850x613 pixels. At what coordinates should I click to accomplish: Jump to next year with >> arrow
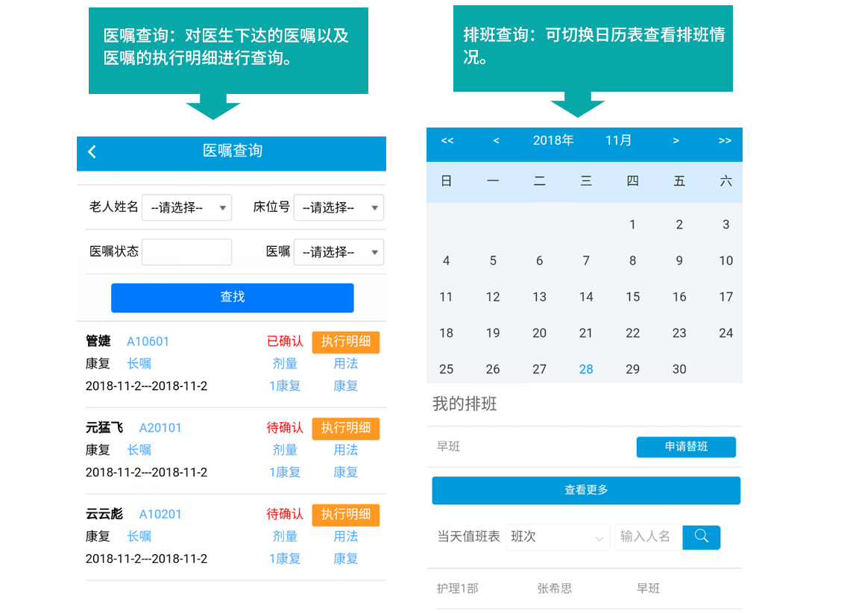pyautogui.click(x=725, y=141)
